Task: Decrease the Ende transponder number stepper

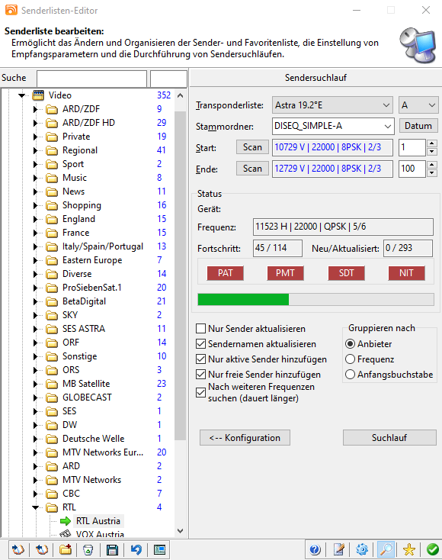Action: [432, 173]
